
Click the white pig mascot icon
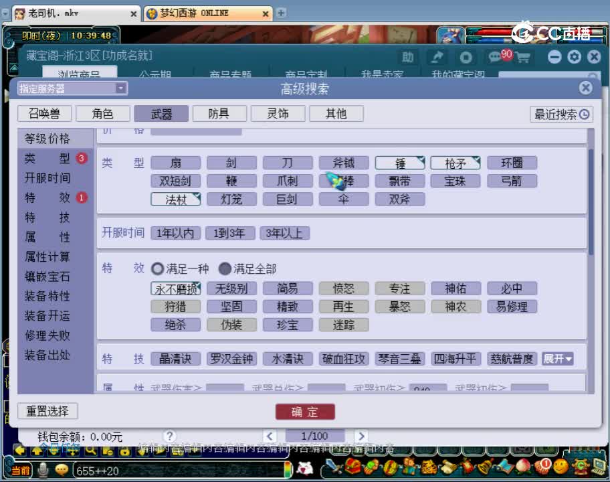(304, 469)
